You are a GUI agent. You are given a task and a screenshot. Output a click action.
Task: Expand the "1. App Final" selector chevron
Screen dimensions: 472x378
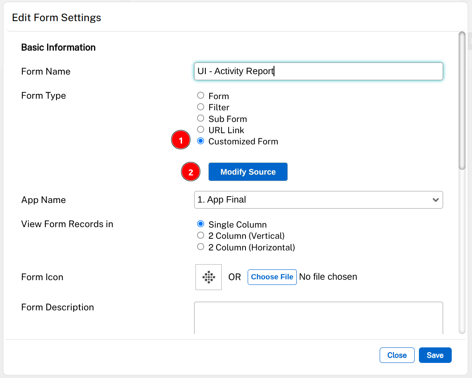(437, 200)
